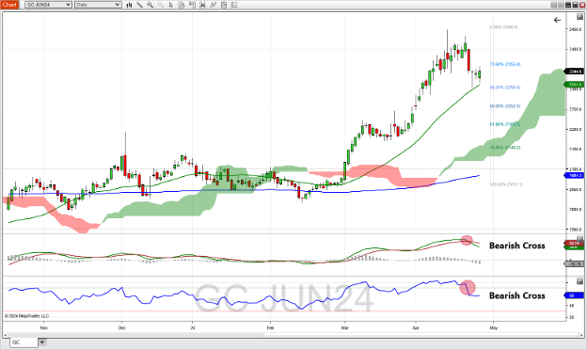Click the 2250.0 price axis label

click(576, 109)
